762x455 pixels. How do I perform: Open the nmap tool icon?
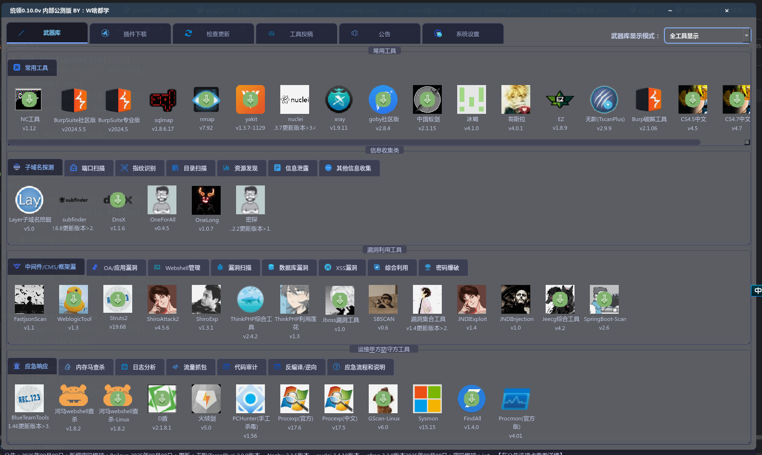(x=206, y=99)
